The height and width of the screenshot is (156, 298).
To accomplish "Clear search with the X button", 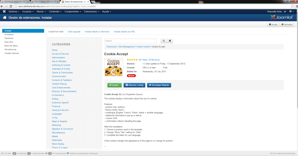I will pyautogui.click(x=170, y=41).
